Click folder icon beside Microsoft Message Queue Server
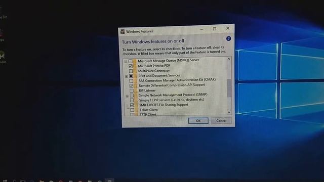Image resolution: width=324 pixels, height=182 pixels. tap(135, 61)
